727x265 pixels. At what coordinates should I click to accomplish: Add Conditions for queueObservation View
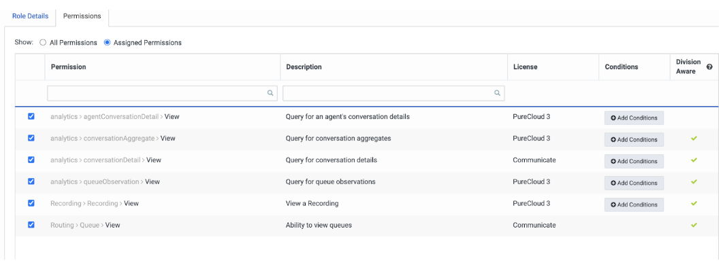(634, 183)
